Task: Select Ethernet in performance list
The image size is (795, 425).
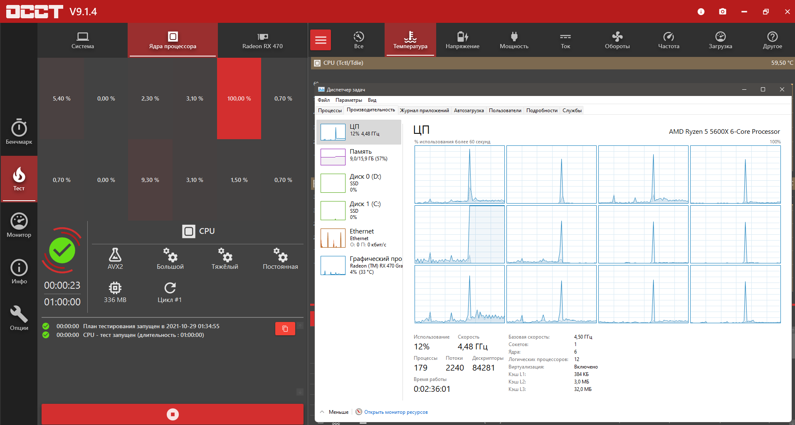Action: point(359,238)
